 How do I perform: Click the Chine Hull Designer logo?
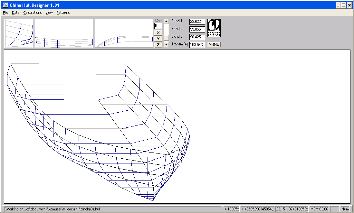click(x=214, y=28)
